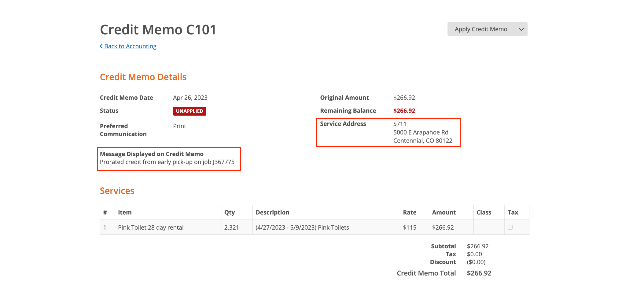The image size is (626, 285).
Task: Click the back chevron icon before Accounting
Action: tap(101, 46)
